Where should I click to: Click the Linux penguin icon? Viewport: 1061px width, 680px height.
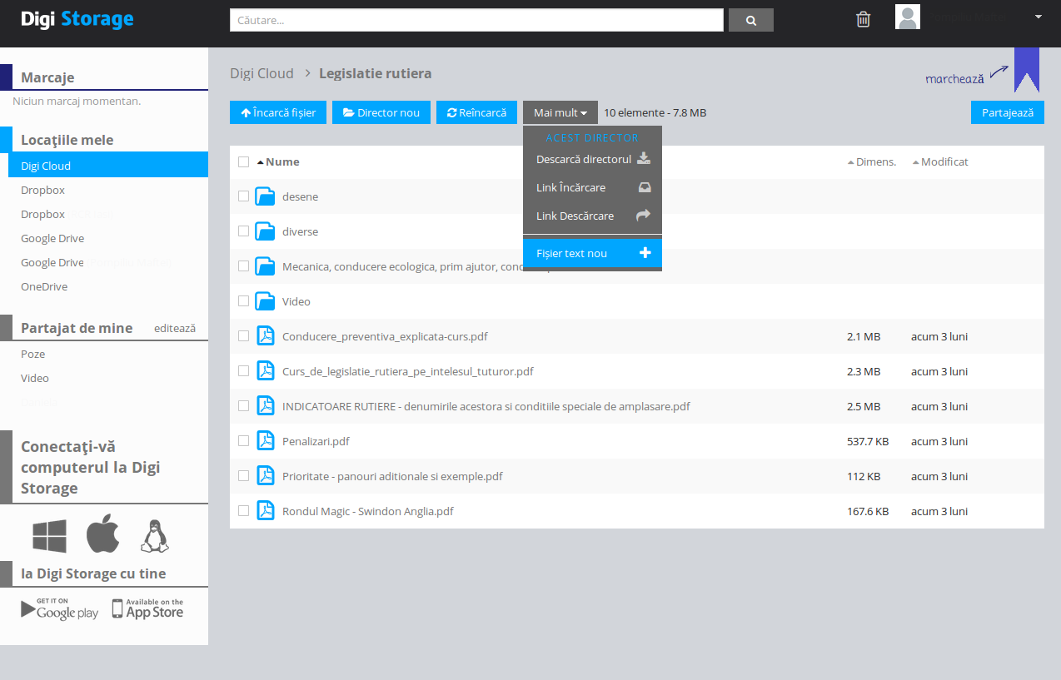pyautogui.click(x=154, y=536)
